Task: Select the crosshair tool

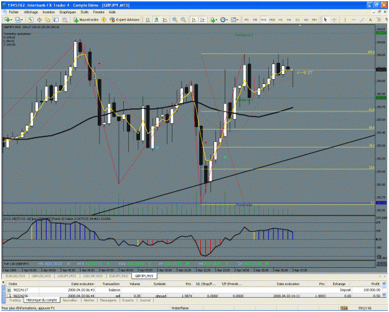Action: coord(334,19)
